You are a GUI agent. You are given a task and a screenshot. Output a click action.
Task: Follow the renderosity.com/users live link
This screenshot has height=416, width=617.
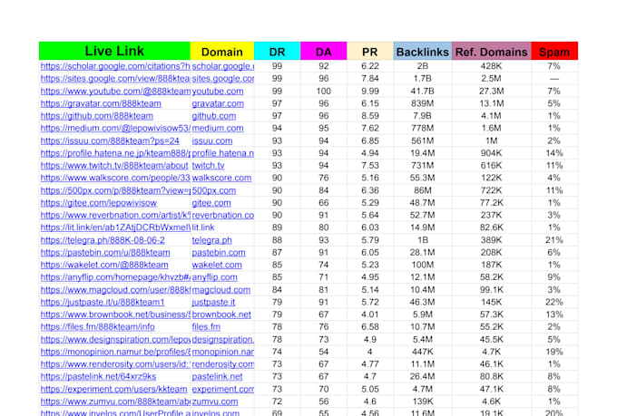tap(115, 364)
